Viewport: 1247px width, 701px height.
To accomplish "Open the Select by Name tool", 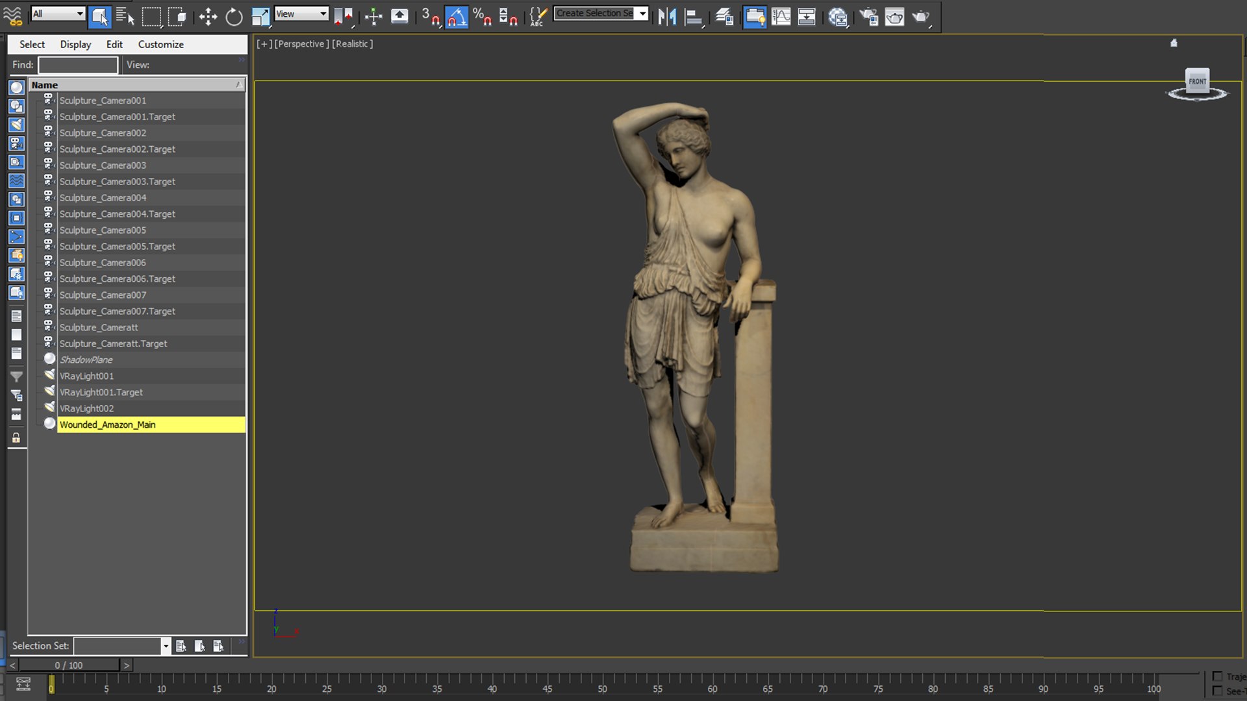I will [125, 17].
